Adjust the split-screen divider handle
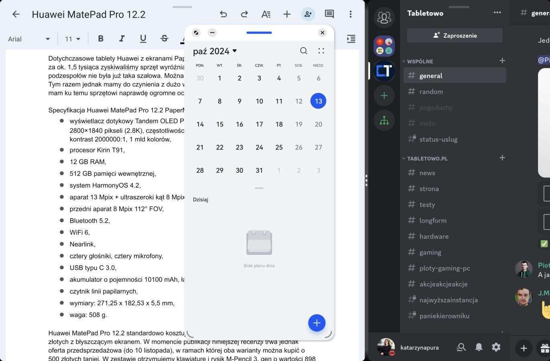The width and height of the screenshot is (550, 361). pyautogui.click(x=367, y=180)
